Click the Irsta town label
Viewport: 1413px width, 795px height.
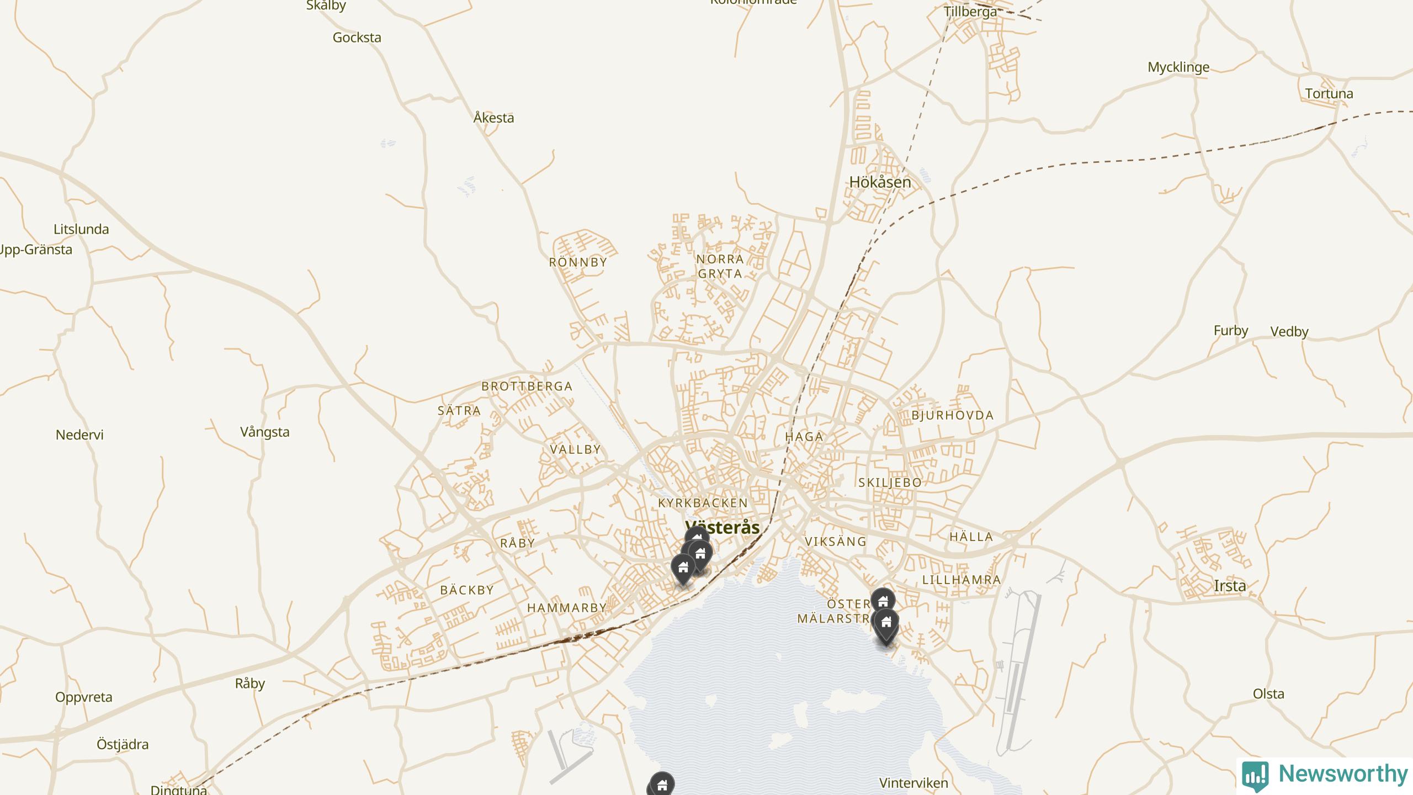1230,586
